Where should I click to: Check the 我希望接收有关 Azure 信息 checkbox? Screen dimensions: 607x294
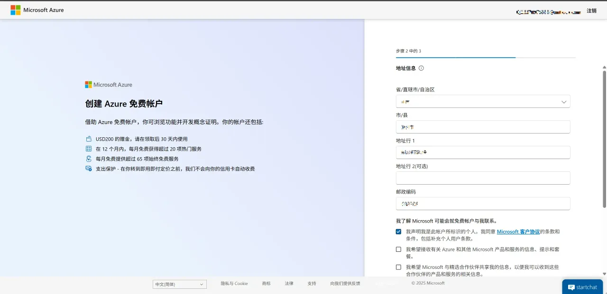click(399, 249)
